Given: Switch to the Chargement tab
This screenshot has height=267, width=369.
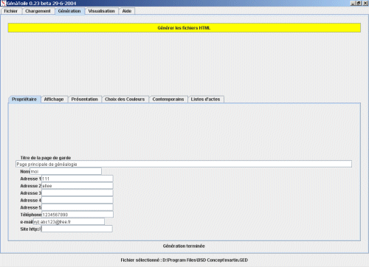Looking at the screenshot, I should (x=38, y=11).
